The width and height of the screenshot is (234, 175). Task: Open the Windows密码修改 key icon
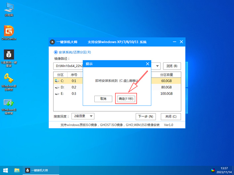coord(9,82)
